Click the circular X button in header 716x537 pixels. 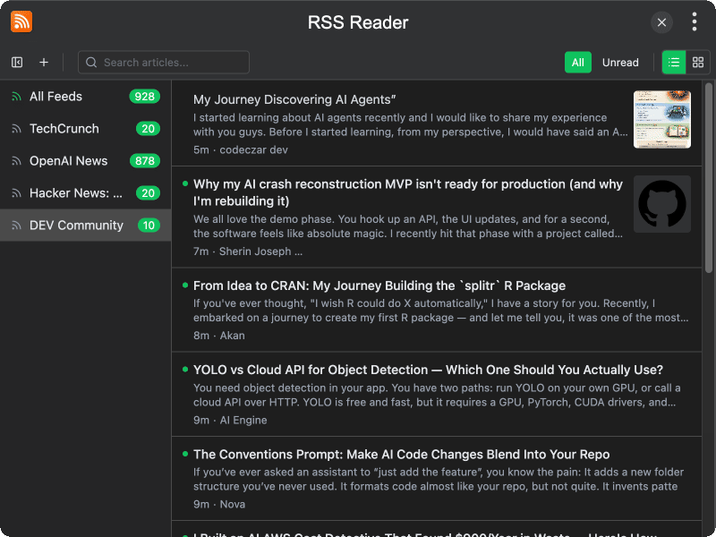click(x=661, y=22)
